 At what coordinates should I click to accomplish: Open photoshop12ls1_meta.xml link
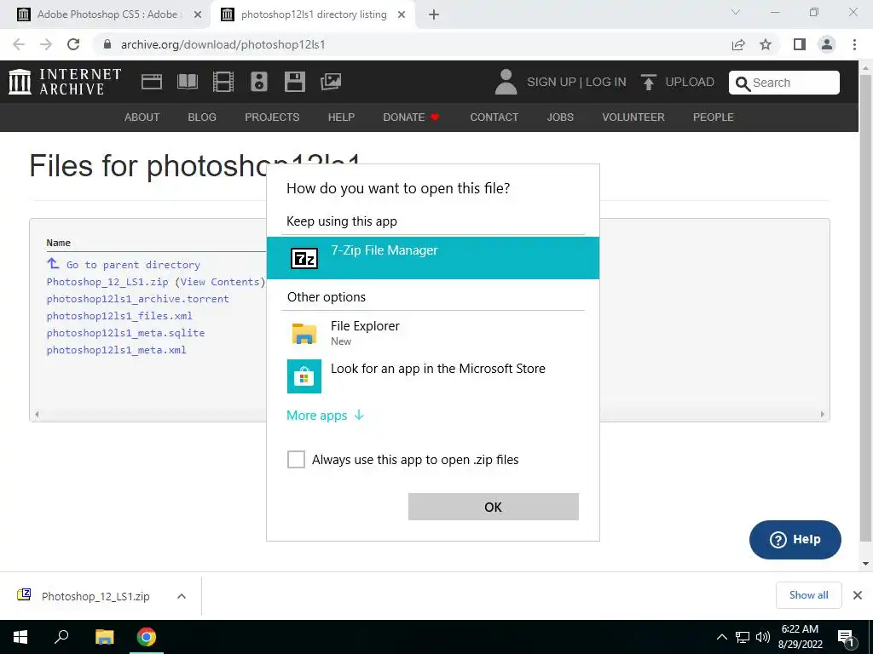tap(116, 350)
